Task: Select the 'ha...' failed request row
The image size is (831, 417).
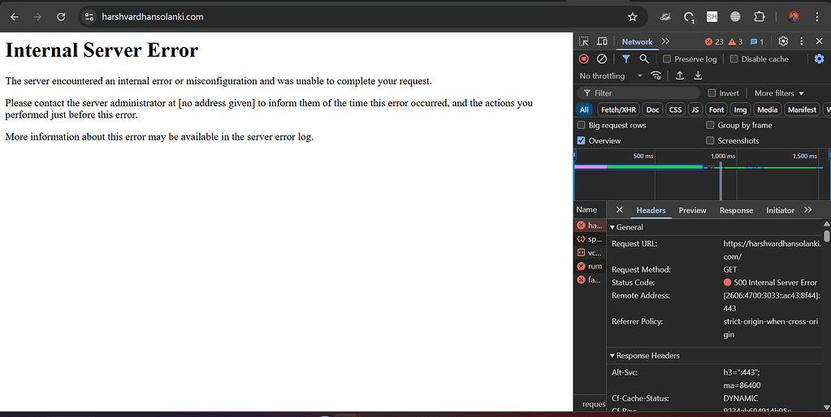Action: (589, 226)
